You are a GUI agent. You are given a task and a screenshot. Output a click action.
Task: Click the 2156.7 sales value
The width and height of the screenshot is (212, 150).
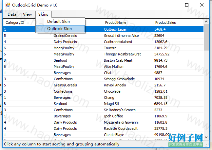pyautogui.click(x=160, y=85)
